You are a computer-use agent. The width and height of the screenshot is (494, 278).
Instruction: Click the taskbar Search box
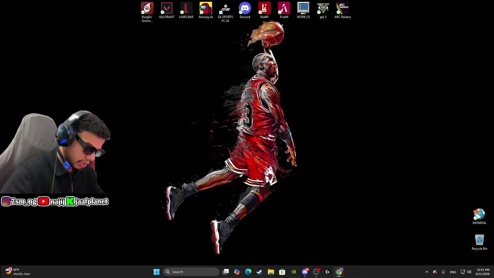tap(191, 272)
